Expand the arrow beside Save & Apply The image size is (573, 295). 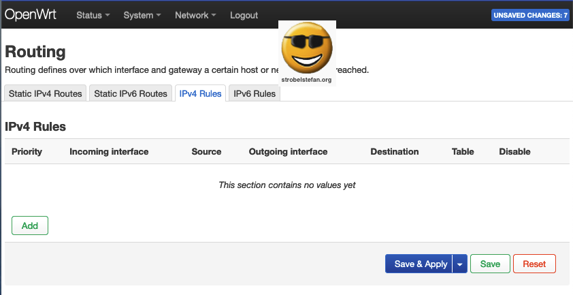click(x=460, y=264)
